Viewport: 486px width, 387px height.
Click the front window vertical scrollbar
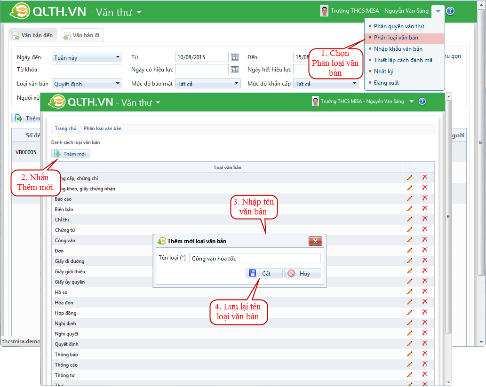(448, 217)
